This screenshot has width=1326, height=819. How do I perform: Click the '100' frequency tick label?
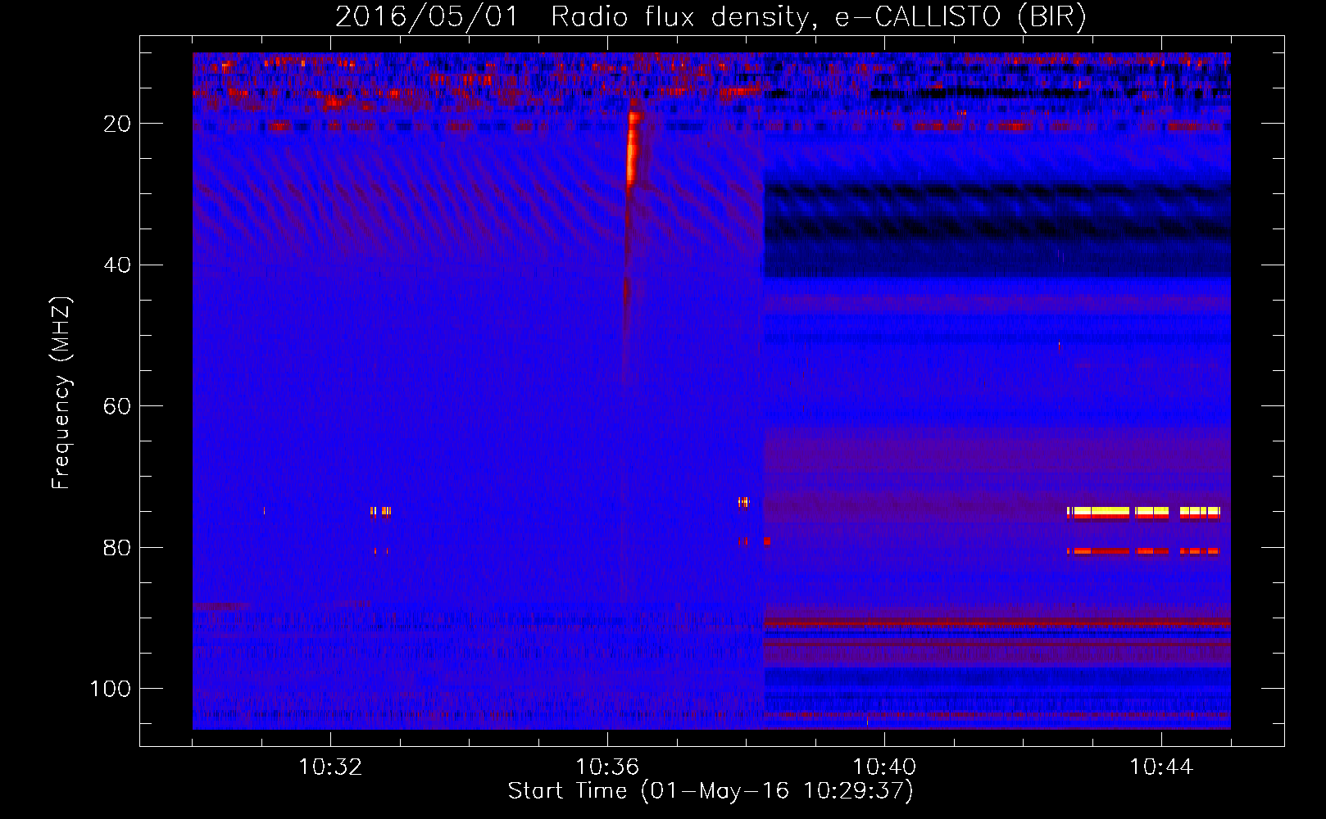(x=111, y=689)
